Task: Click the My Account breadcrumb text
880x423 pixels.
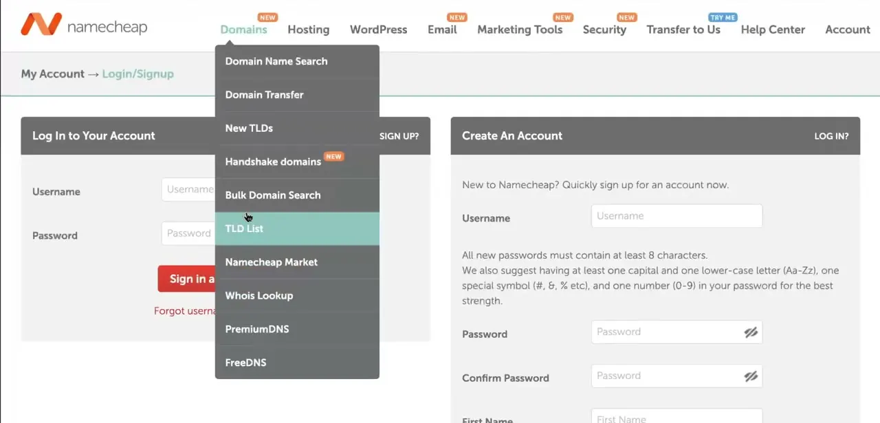Action: 53,73
